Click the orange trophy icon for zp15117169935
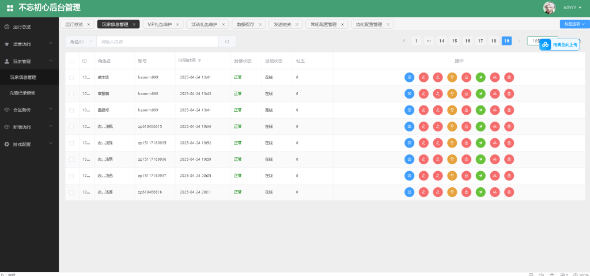The image size is (590, 276). tap(452, 143)
